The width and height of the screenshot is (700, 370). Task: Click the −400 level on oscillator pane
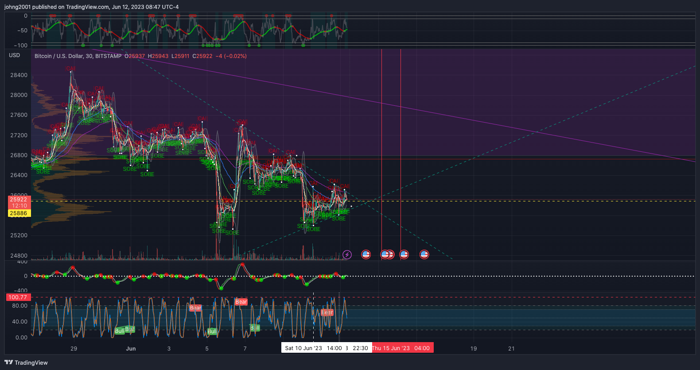tap(21, 291)
